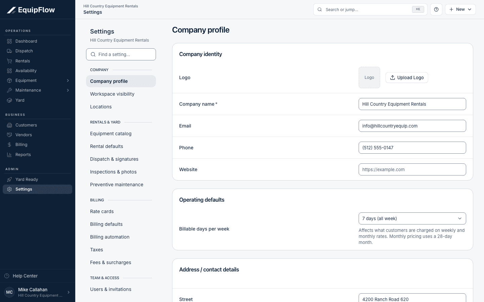Click the MC user avatar
The image size is (484, 302).
click(9, 292)
